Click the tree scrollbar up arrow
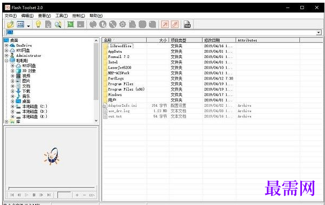 point(96,41)
